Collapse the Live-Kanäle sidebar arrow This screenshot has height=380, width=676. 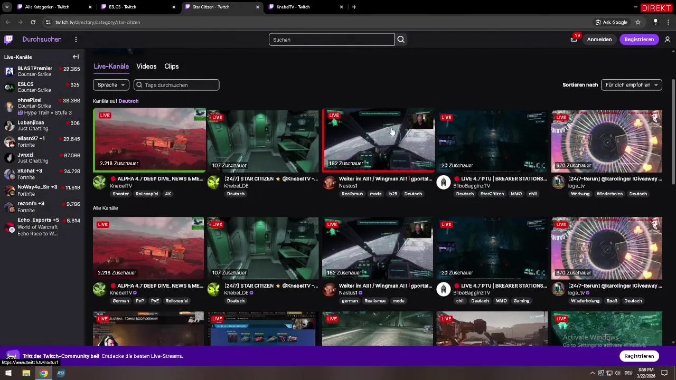(x=76, y=57)
